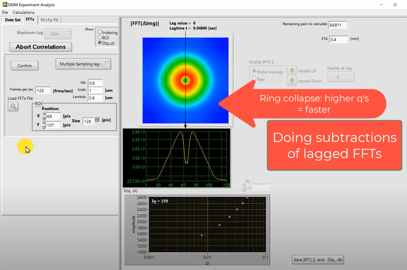The image size is (407, 270).
Task: Click the Frames per sec input field
Action: (x=43, y=91)
